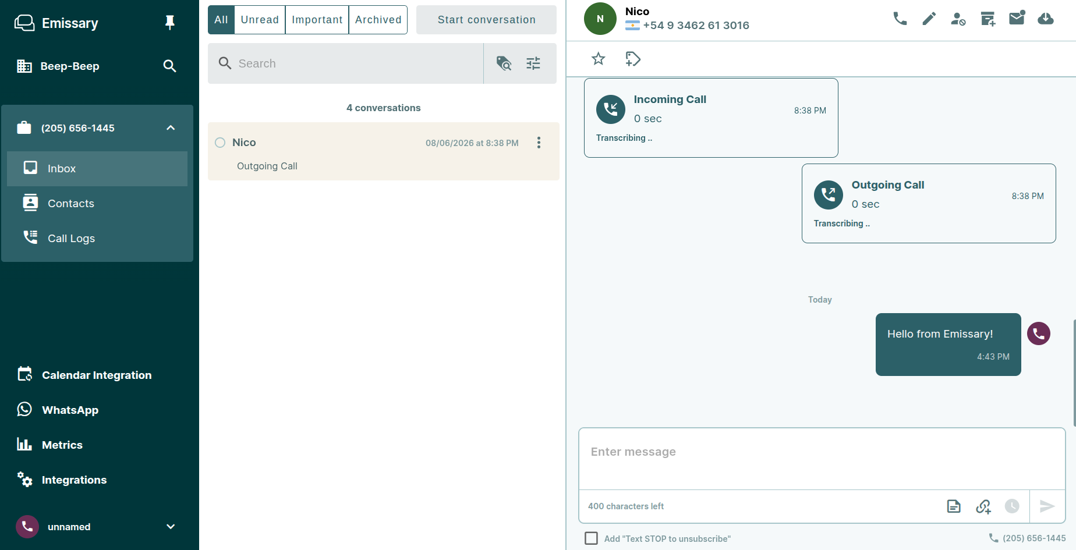Click the Beep-Beep organization name
The image size is (1076, 550).
click(x=70, y=66)
